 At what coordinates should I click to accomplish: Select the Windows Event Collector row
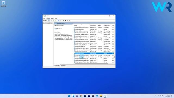click(x=94, y=45)
